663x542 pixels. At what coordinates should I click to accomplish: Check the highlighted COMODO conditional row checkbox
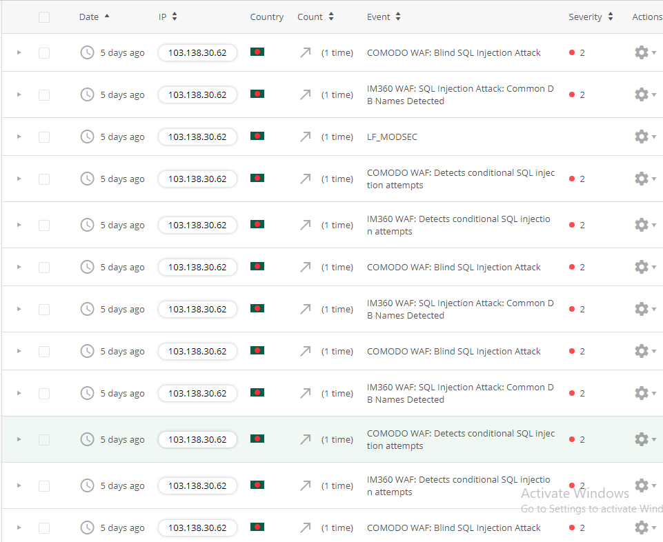tap(44, 439)
